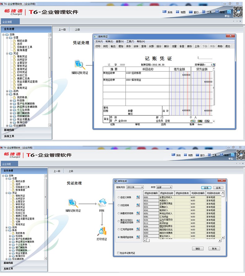Viewport: 245px width, 276px height.
Task: Click 打印 in the voucher toolbar
Action: pos(98,46)
